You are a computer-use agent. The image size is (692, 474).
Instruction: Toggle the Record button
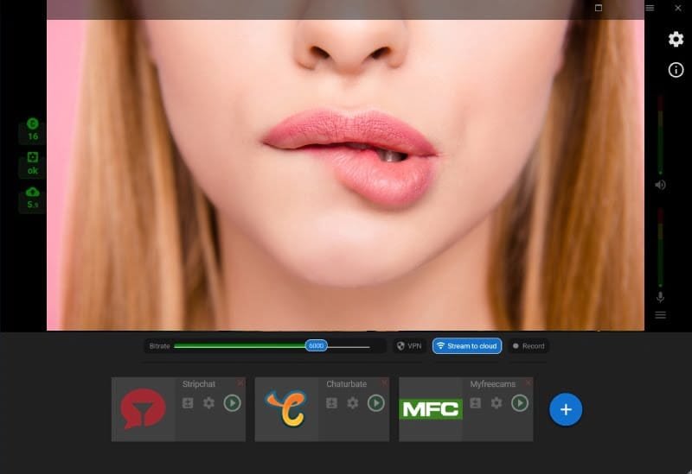coord(528,346)
